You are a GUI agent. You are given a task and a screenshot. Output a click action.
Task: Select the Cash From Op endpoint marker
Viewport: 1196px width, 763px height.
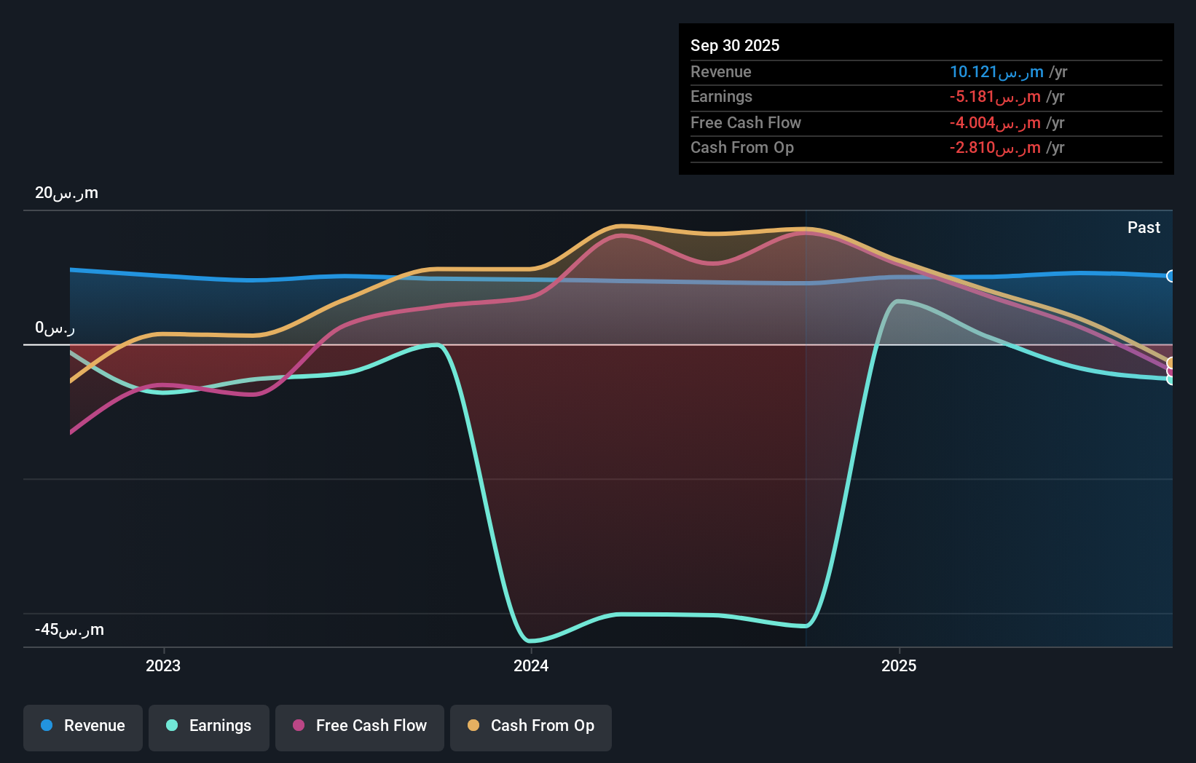(x=1171, y=363)
